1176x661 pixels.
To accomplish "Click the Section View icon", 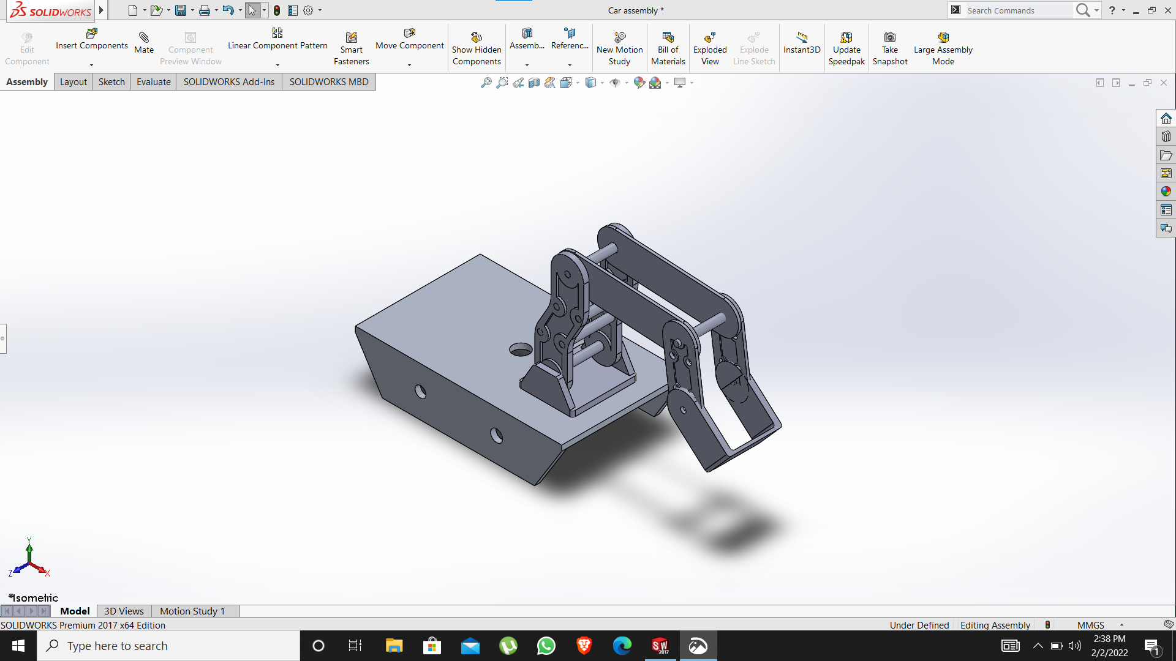I will (534, 83).
